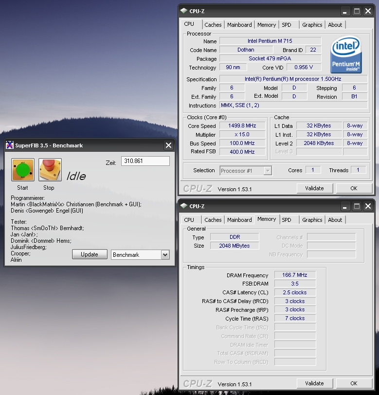Viewport: 379px width, 395px height.
Task: Switch to About tab in bottom CPU-Z window
Action: click(335, 220)
